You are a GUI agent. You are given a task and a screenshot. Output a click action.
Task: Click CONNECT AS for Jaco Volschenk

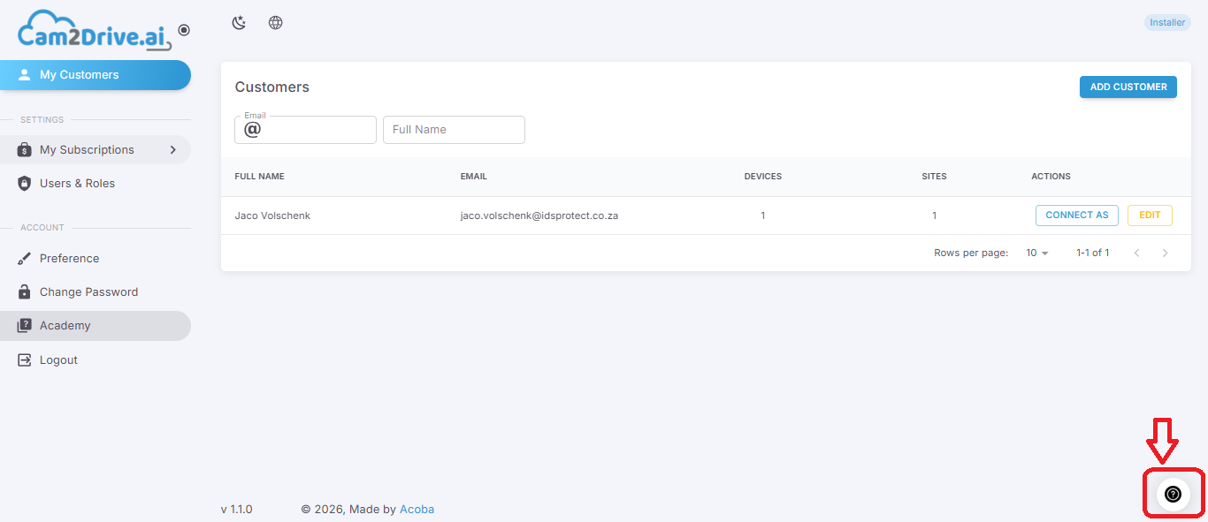pyautogui.click(x=1077, y=216)
